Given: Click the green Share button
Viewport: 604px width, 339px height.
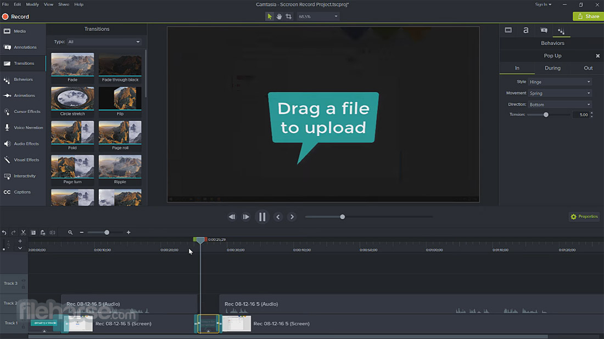Looking at the screenshot, I should pyautogui.click(x=588, y=16).
